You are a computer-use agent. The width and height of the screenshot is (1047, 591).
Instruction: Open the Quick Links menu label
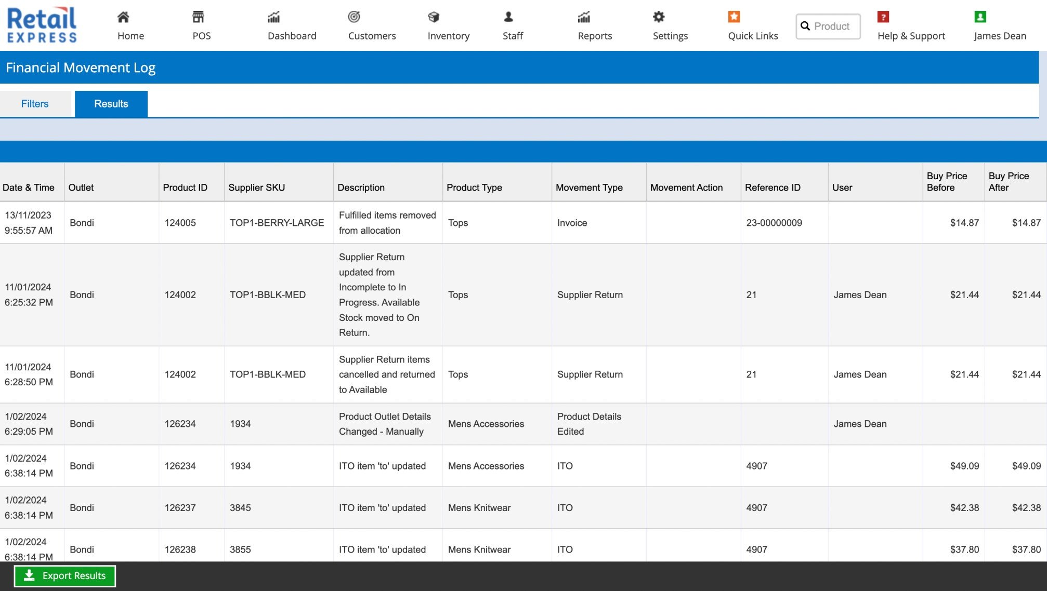753,36
